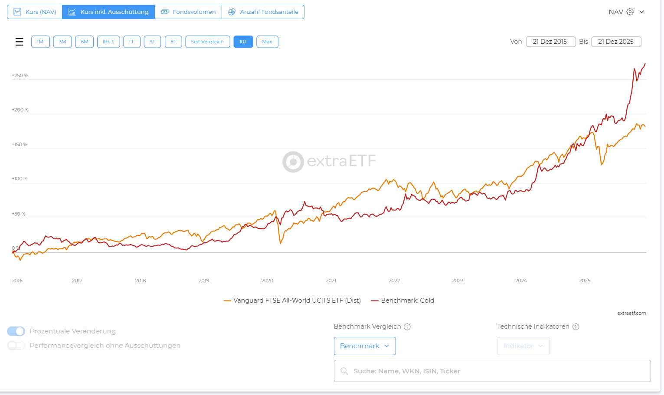Open the Von start date field
The width and height of the screenshot is (664, 395).
(550, 42)
